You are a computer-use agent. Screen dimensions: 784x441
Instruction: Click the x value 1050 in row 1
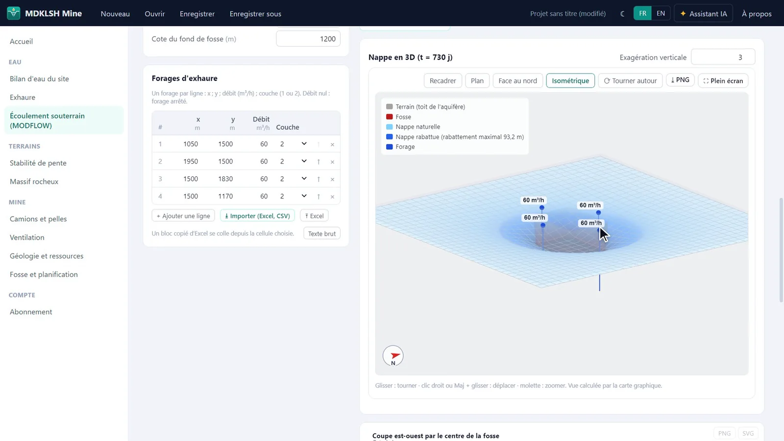(191, 144)
